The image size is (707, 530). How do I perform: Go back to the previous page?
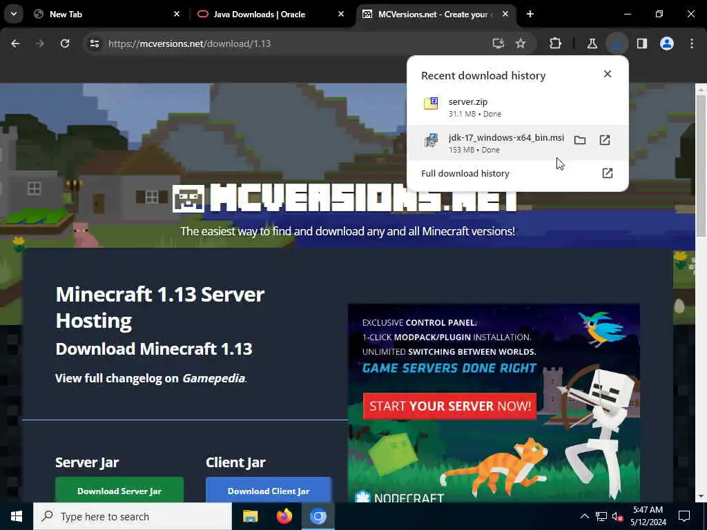pos(15,43)
